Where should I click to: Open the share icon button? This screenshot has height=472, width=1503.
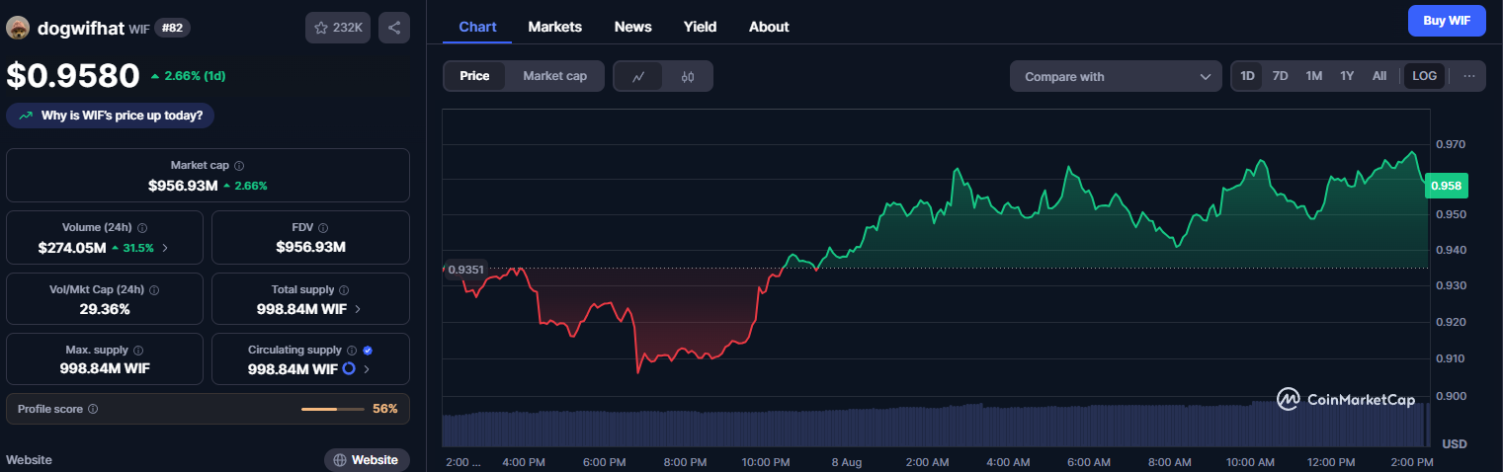point(394,28)
